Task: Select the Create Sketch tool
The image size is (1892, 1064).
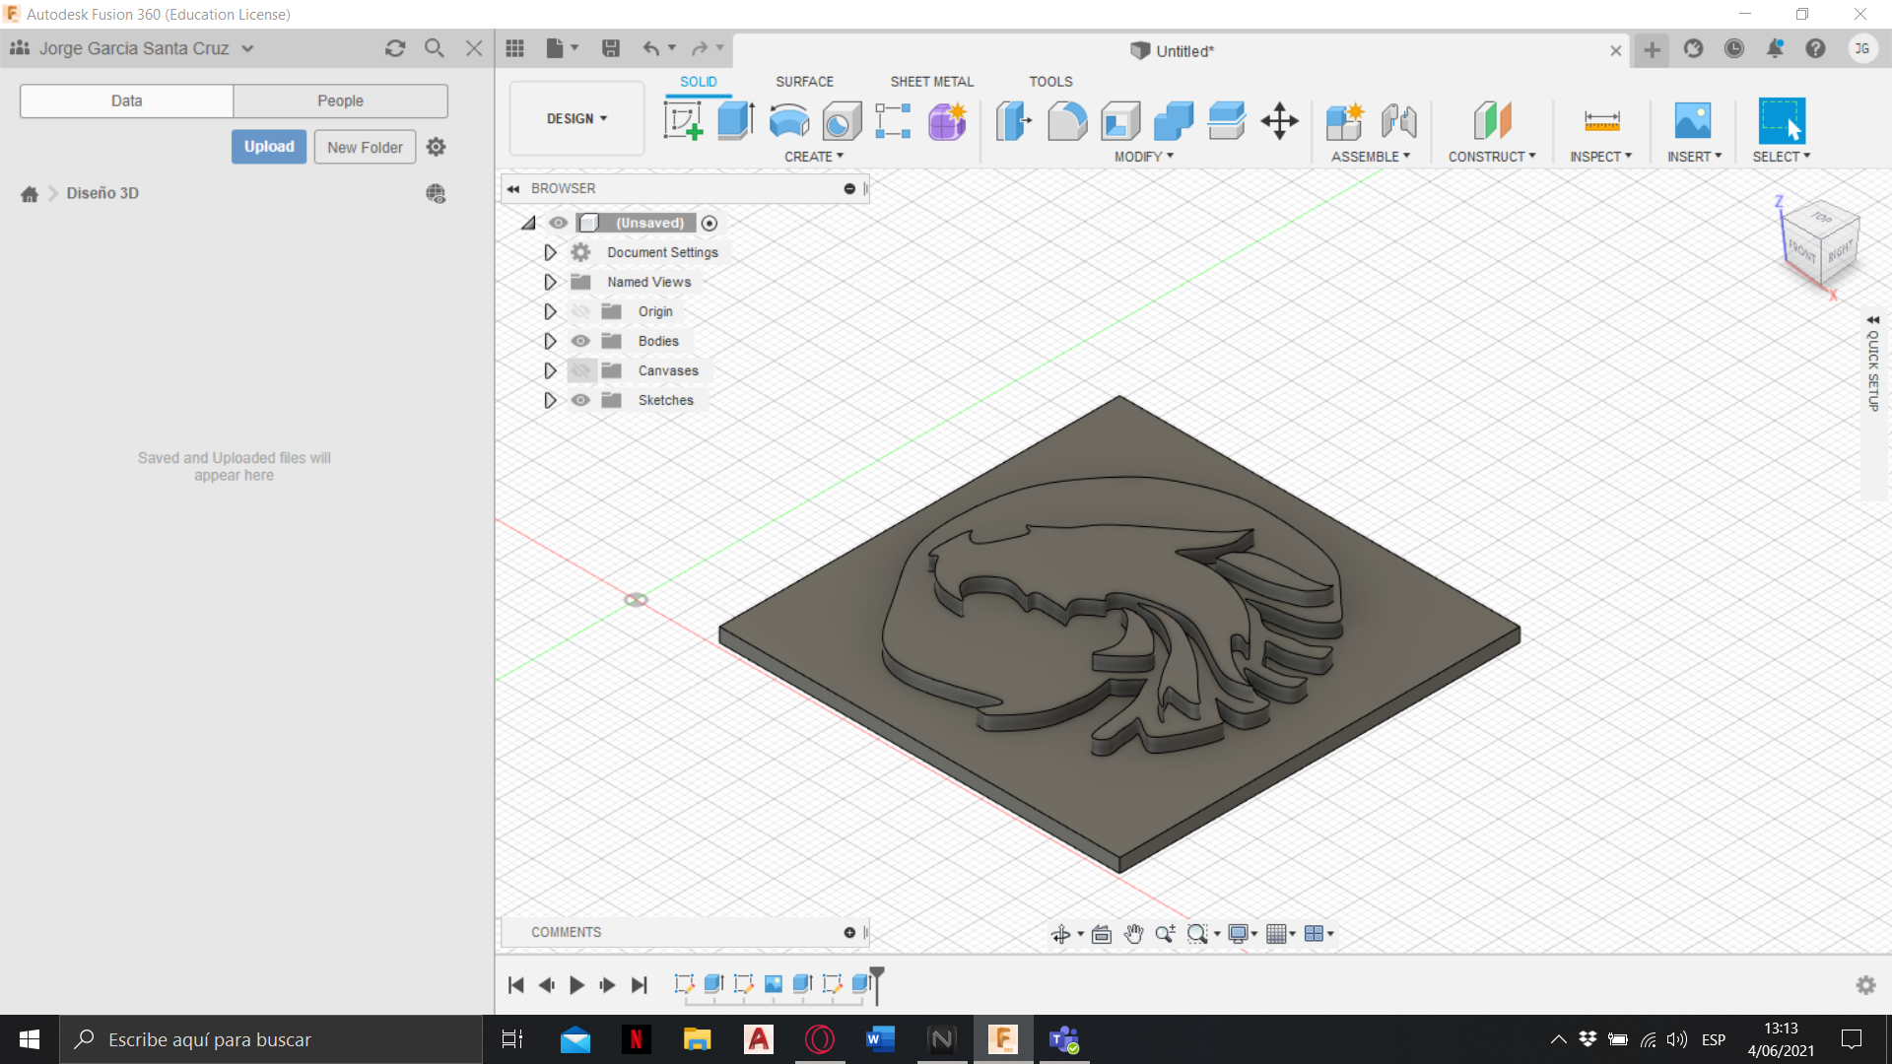Action: [684, 121]
